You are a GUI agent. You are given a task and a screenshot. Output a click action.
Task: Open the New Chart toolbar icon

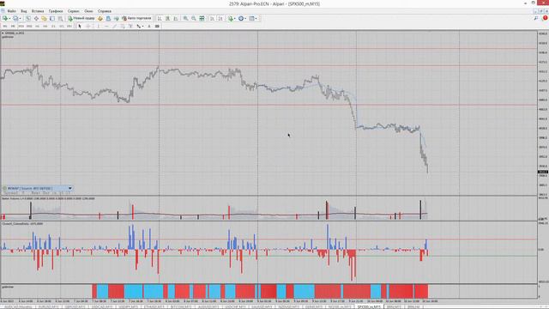click(5, 18)
